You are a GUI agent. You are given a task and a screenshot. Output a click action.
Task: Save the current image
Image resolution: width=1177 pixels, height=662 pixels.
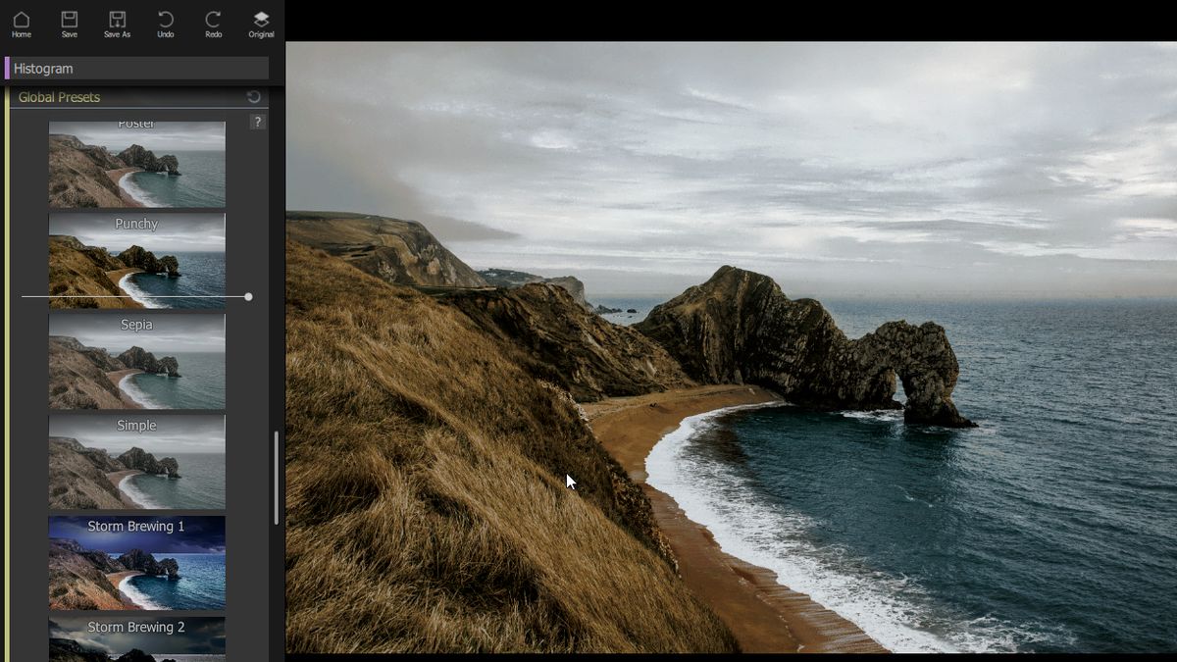[70, 25]
